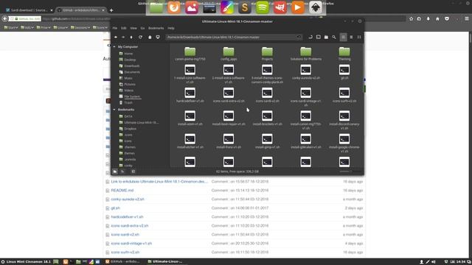Select install-atom-v1.sh script icon
The image size is (472, 265).
190,116
